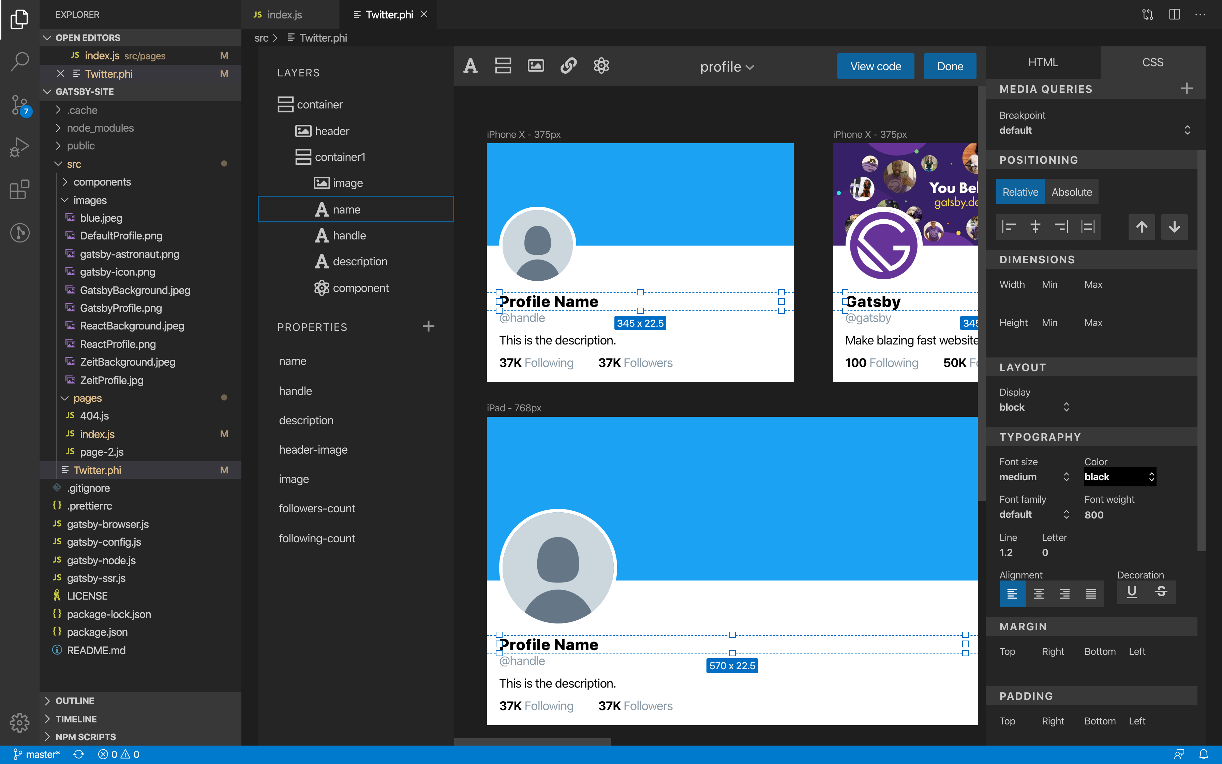1222x764 pixels.
Task: Click the center horizontally positioning icon
Action: pos(1035,227)
